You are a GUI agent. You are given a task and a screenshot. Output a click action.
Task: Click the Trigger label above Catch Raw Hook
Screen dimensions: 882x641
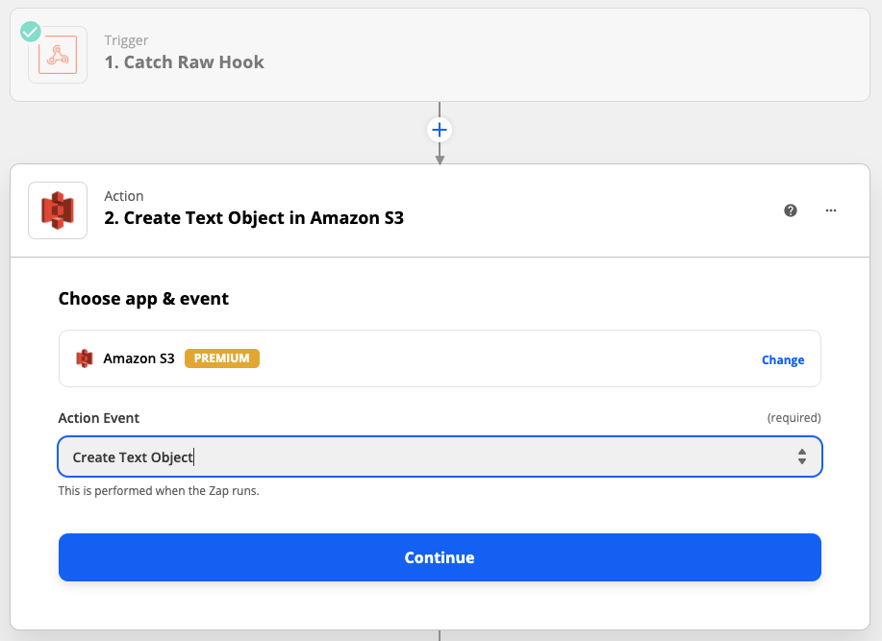point(125,40)
